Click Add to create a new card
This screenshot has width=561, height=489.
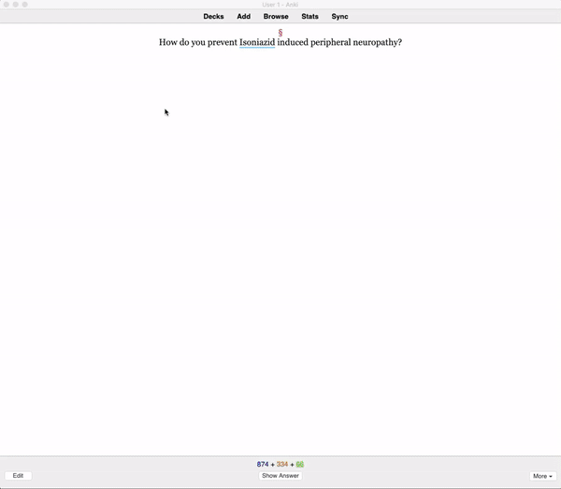243,16
